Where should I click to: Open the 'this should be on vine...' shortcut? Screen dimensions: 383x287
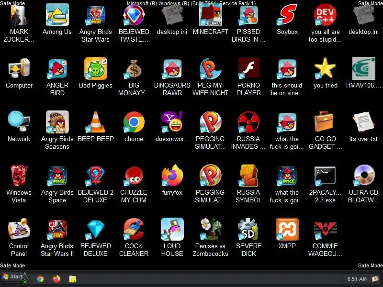click(x=287, y=69)
